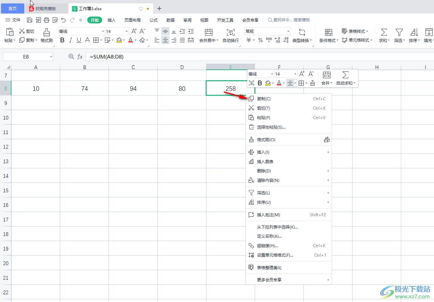Viewport: 434px width, 302px height.
Task: Toggle Underline in the ribbon
Action: 79,40
